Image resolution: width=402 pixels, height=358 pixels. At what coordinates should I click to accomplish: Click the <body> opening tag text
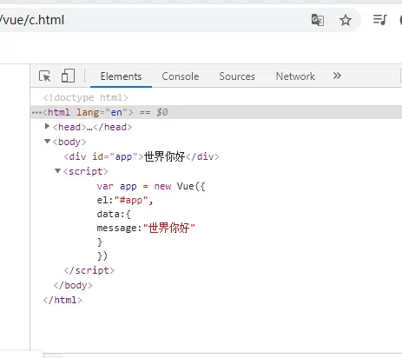pyautogui.click(x=69, y=142)
